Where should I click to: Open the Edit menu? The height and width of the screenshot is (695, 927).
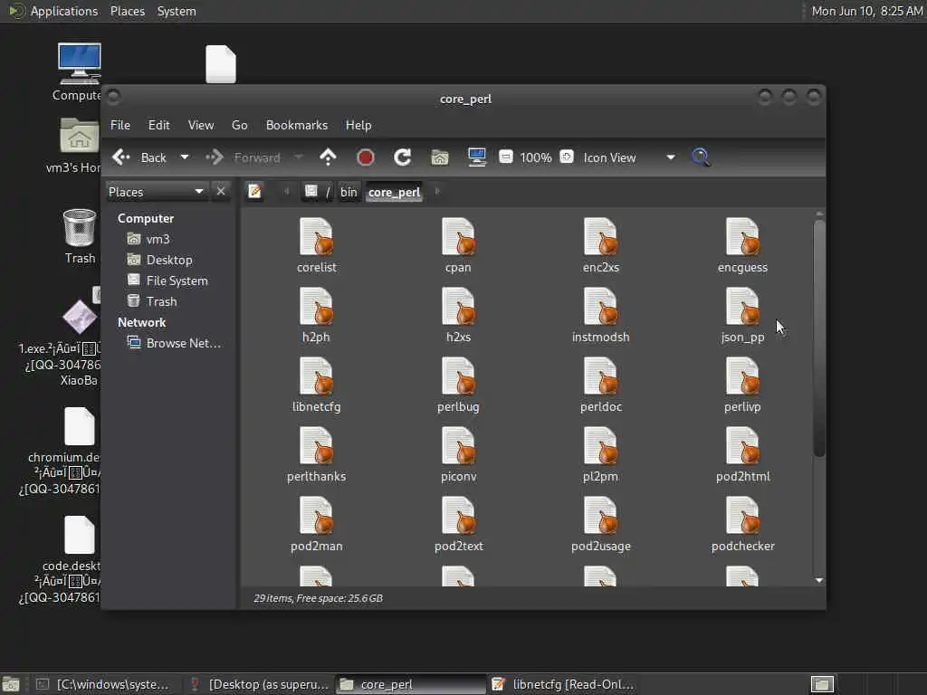click(x=158, y=125)
